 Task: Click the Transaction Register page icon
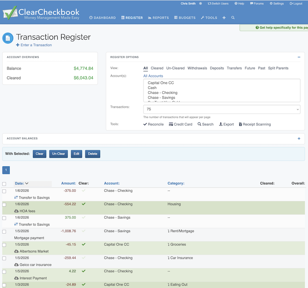[8, 38]
